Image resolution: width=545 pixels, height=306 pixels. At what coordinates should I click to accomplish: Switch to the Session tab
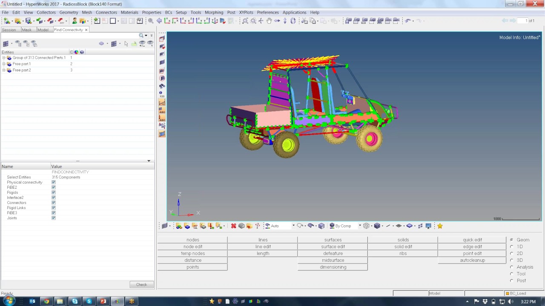[9, 30]
